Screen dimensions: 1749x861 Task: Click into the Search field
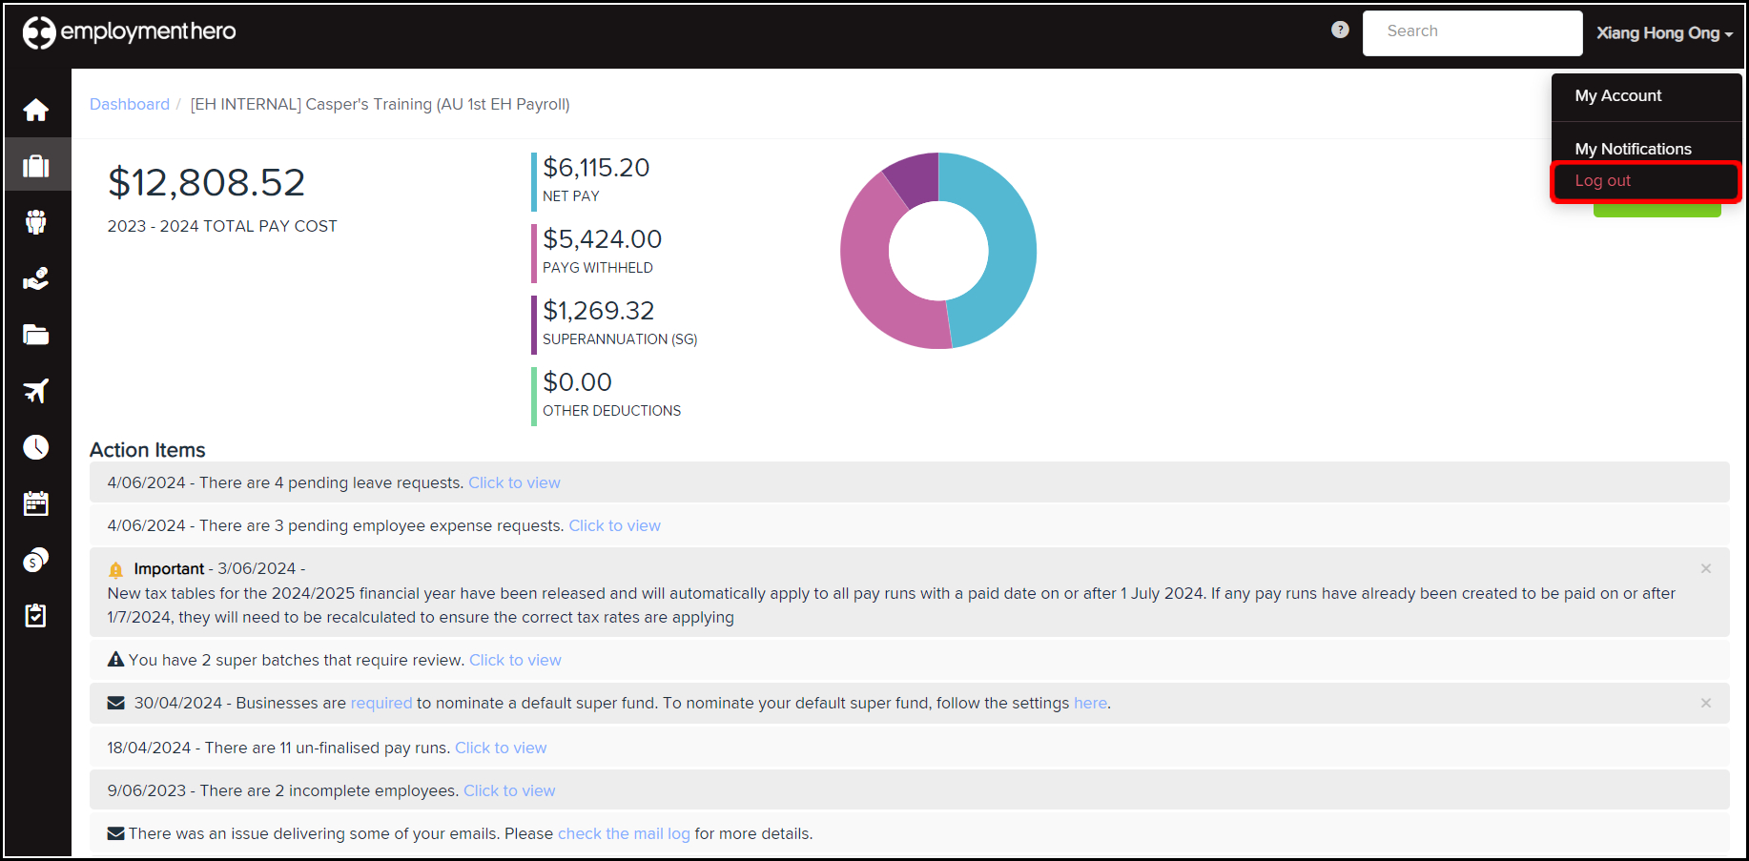point(1471,32)
